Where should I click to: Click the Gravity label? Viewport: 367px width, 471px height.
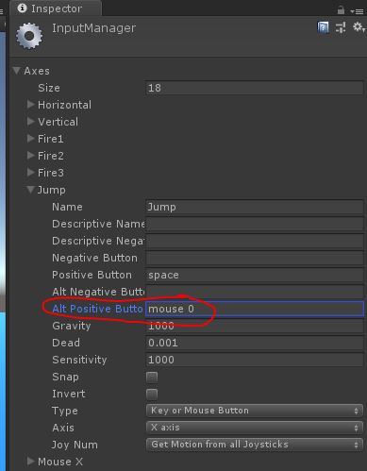72,326
